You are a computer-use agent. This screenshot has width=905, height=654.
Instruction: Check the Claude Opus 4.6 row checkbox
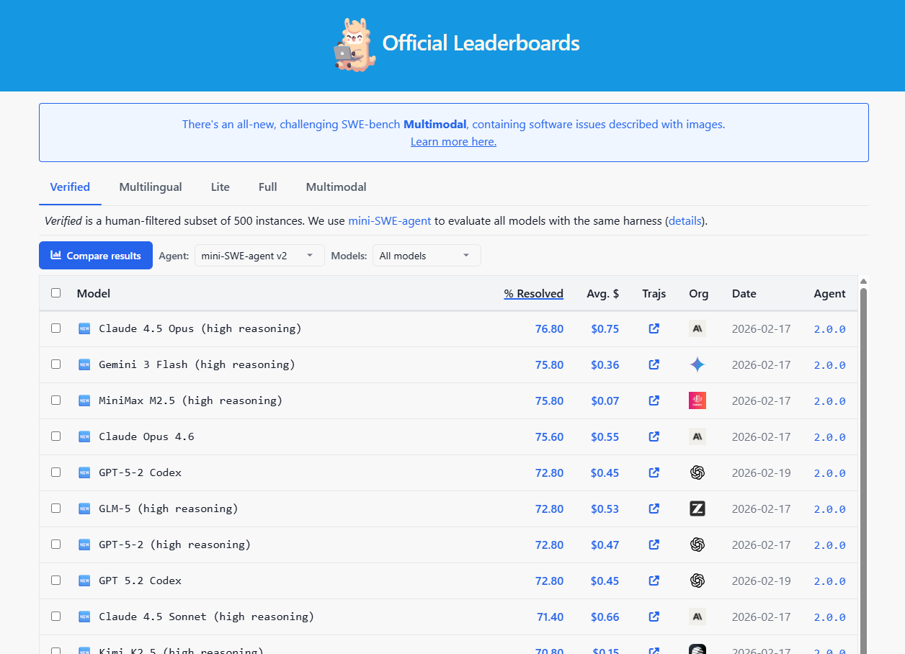(56, 436)
